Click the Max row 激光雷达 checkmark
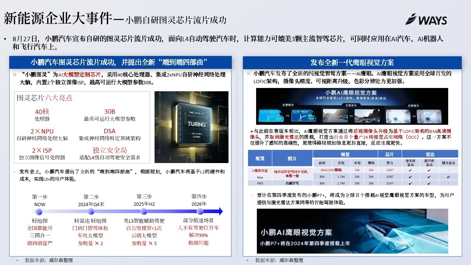The image size is (471, 265). point(449,177)
